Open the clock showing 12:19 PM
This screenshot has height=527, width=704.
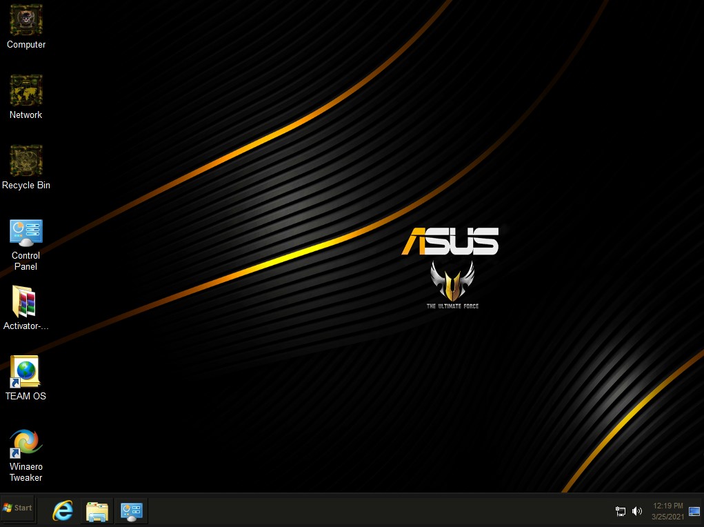tap(667, 511)
